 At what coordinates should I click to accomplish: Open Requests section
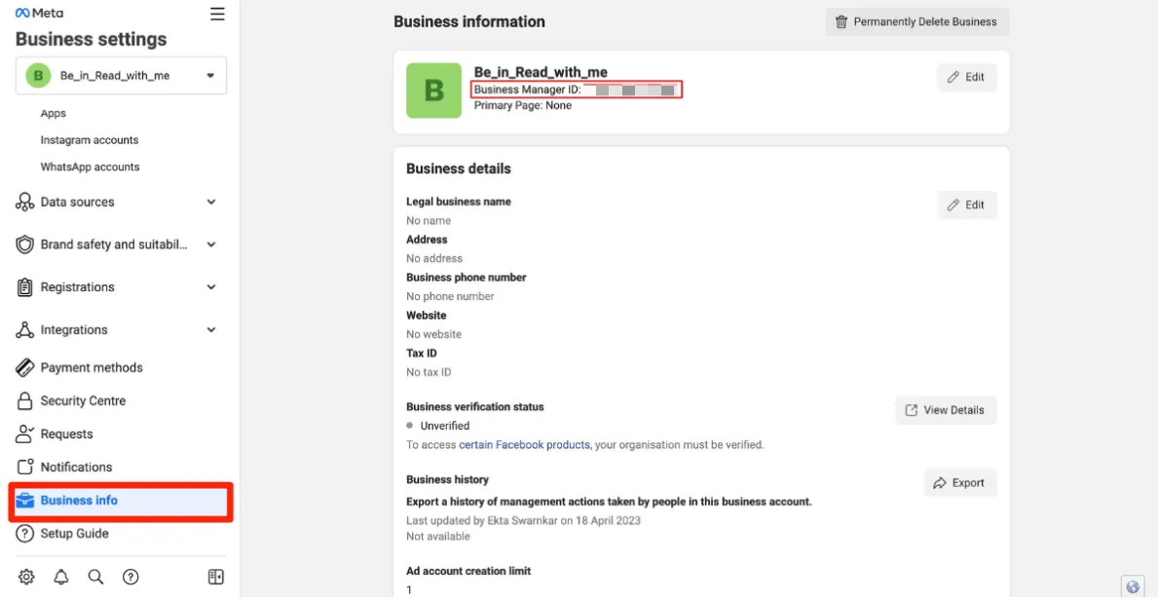pos(66,433)
